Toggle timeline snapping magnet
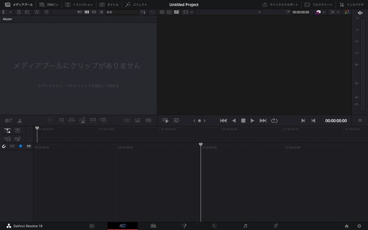This screenshot has height=230, width=368. [x=4, y=146]
